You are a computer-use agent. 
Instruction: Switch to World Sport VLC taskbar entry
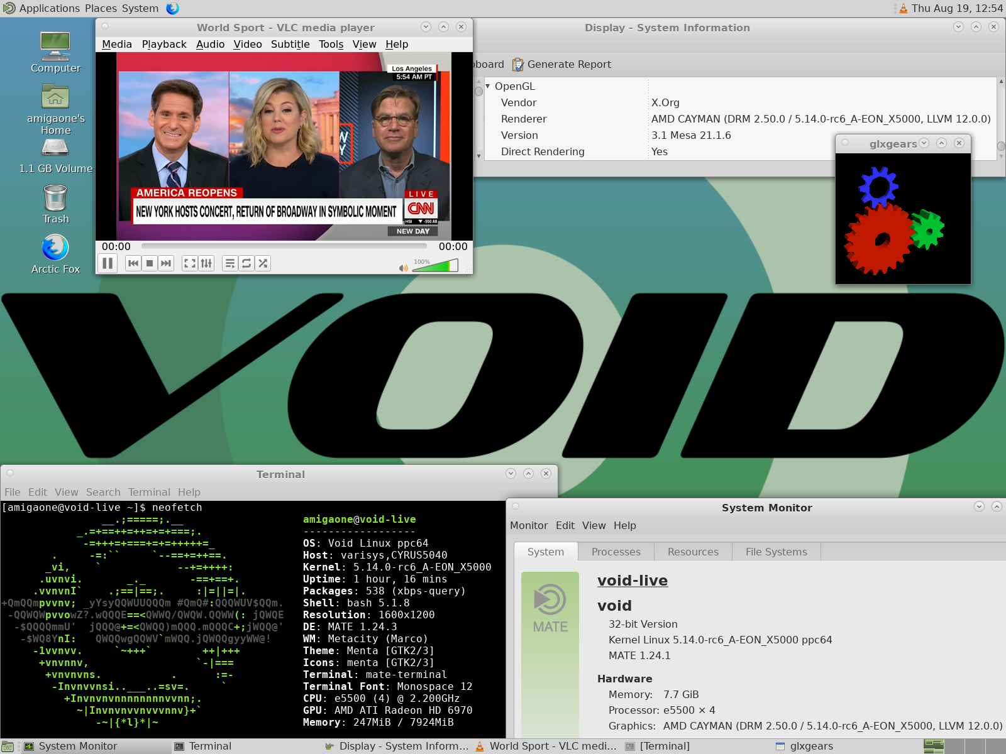click(546, 746)
